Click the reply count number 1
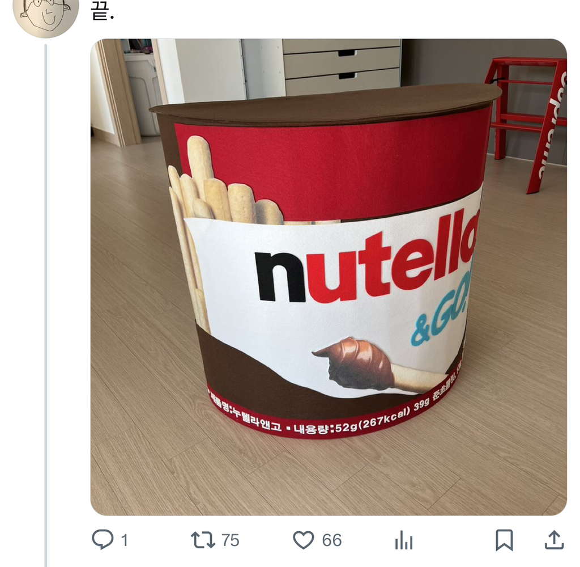This screenshot has height=567, width=580. pyautogui.click(x=124, y=540)
